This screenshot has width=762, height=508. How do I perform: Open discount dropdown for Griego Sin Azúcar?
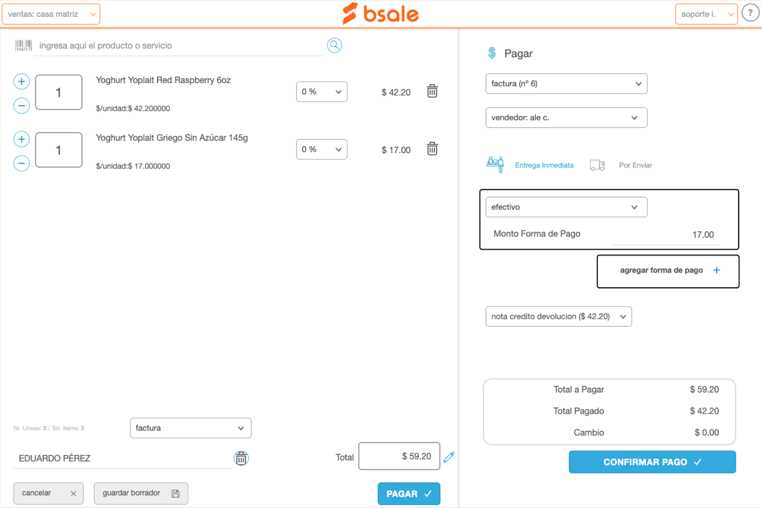tap(321, 149)
